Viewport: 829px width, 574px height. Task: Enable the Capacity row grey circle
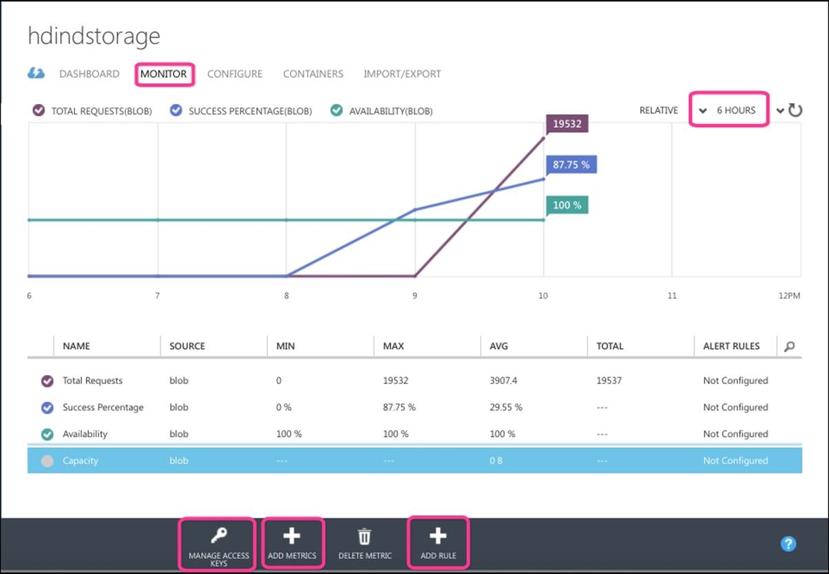tap(48, 461)
